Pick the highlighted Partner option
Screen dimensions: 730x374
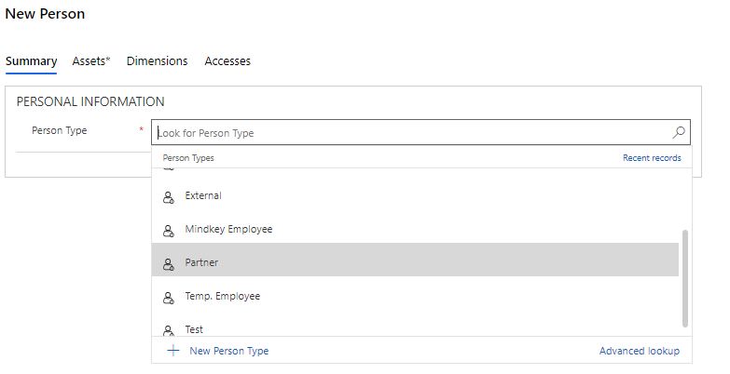[x=201, y=263]
